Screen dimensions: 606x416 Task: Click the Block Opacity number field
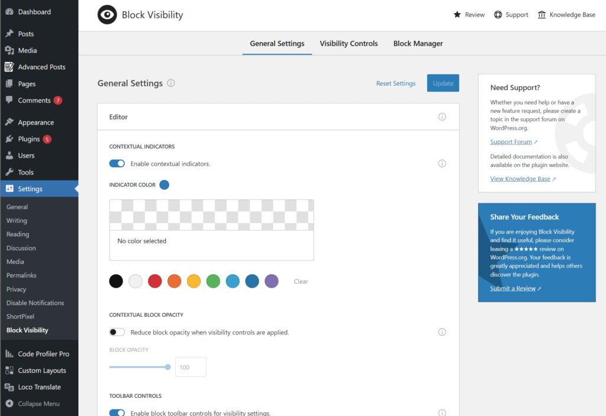point(190,367)
